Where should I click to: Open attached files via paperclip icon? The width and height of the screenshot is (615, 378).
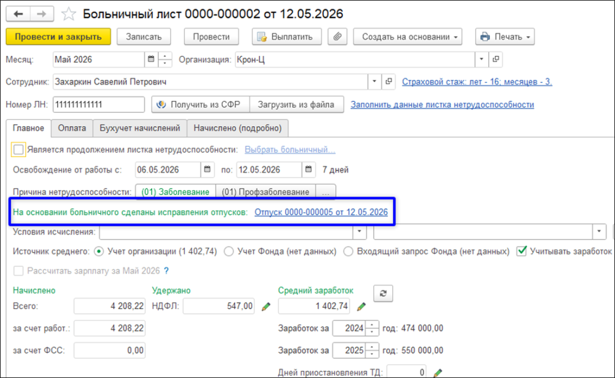click(338, 37)
